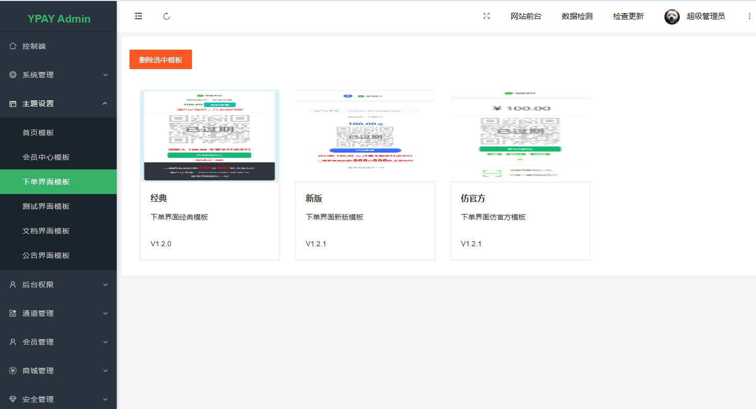Expand the 系统管理 submenu arrow
This screenshot has height=409, width=756.
click(105, 75)
